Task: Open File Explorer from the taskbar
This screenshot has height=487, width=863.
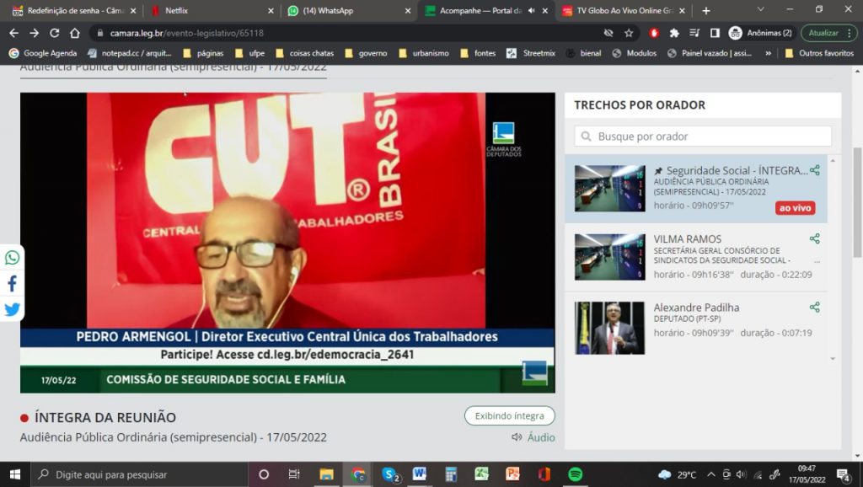Action: coord(326,474)
